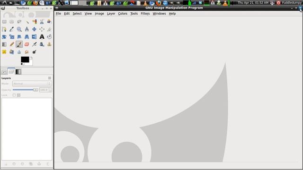The image size is (303, 170).
Task: Select the Blend gradient tool
Action: 4,44
